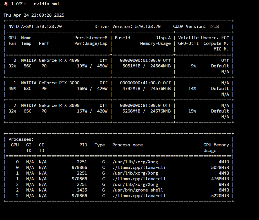
Task: Click the 'Memory-Usage' column header
Action: coord(155,43)
